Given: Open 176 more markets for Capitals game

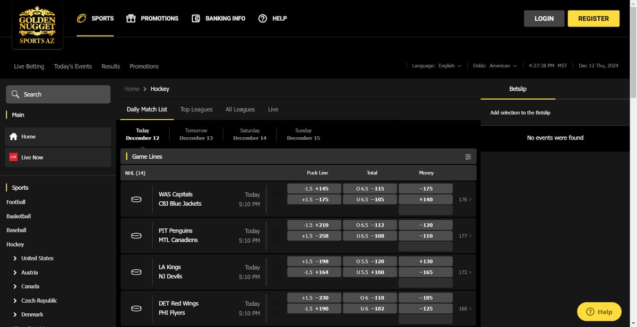Looking at the screenshot, I should 465,200.
